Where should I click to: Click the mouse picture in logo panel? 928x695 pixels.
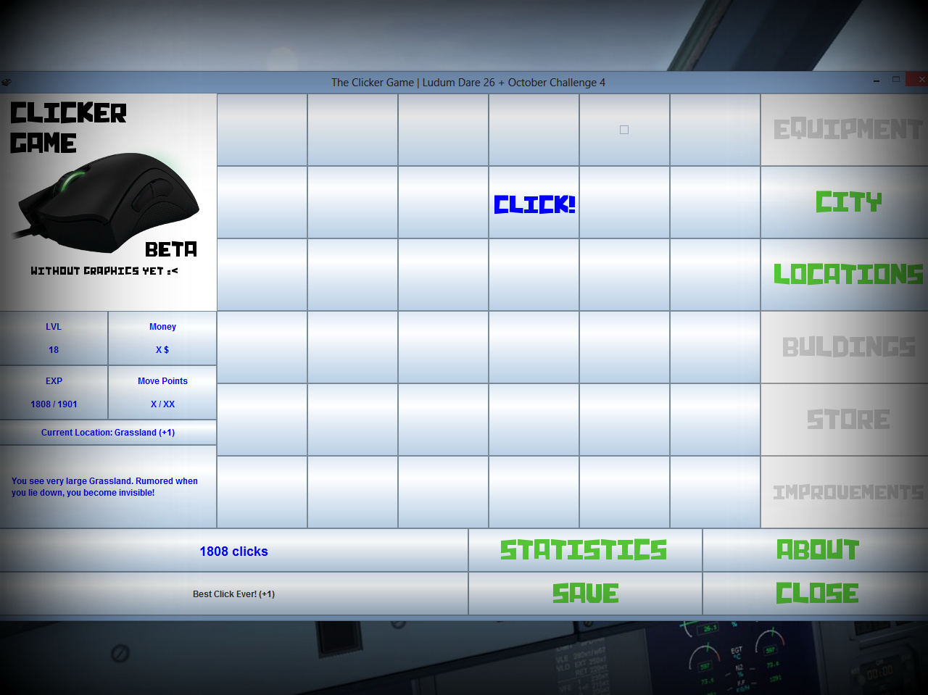pyautogui.click(x=109, y=201)
